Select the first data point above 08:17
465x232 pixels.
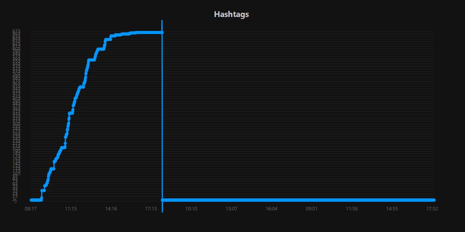click(31, 200)
